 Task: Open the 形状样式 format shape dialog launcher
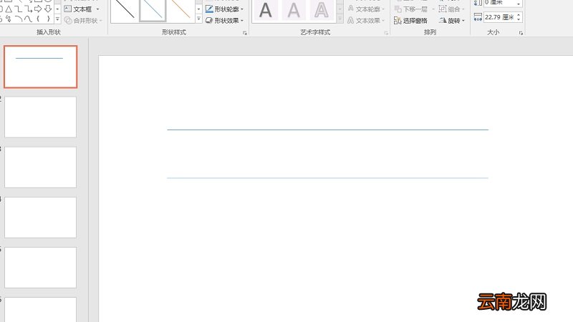coord(245,33)
